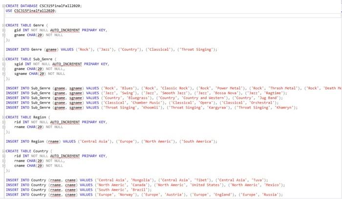Click 'Europe' in Region insert statement

[126, 141]
